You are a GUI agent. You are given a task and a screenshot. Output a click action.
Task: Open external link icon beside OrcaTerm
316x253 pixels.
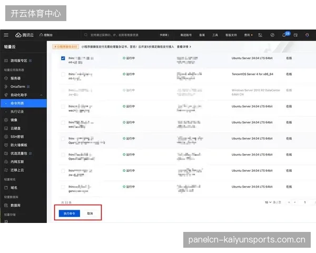click(x=28, y=86)
